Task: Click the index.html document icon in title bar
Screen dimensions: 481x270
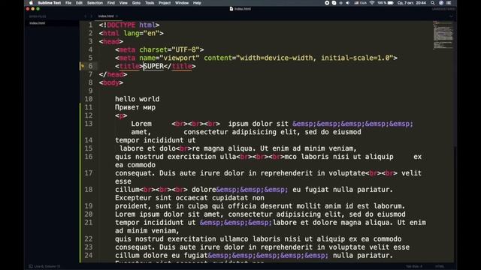Action: point(231,8)
